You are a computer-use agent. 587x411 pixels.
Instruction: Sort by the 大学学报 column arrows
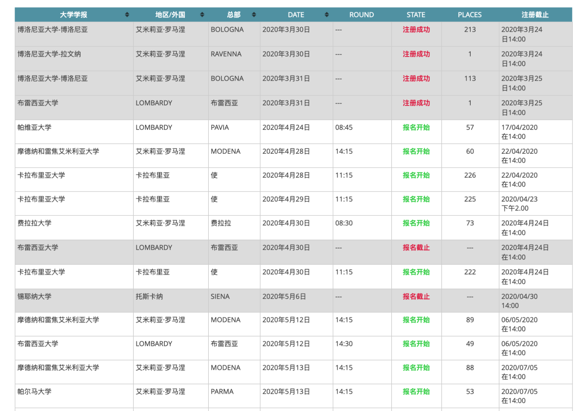coord(127,15)
